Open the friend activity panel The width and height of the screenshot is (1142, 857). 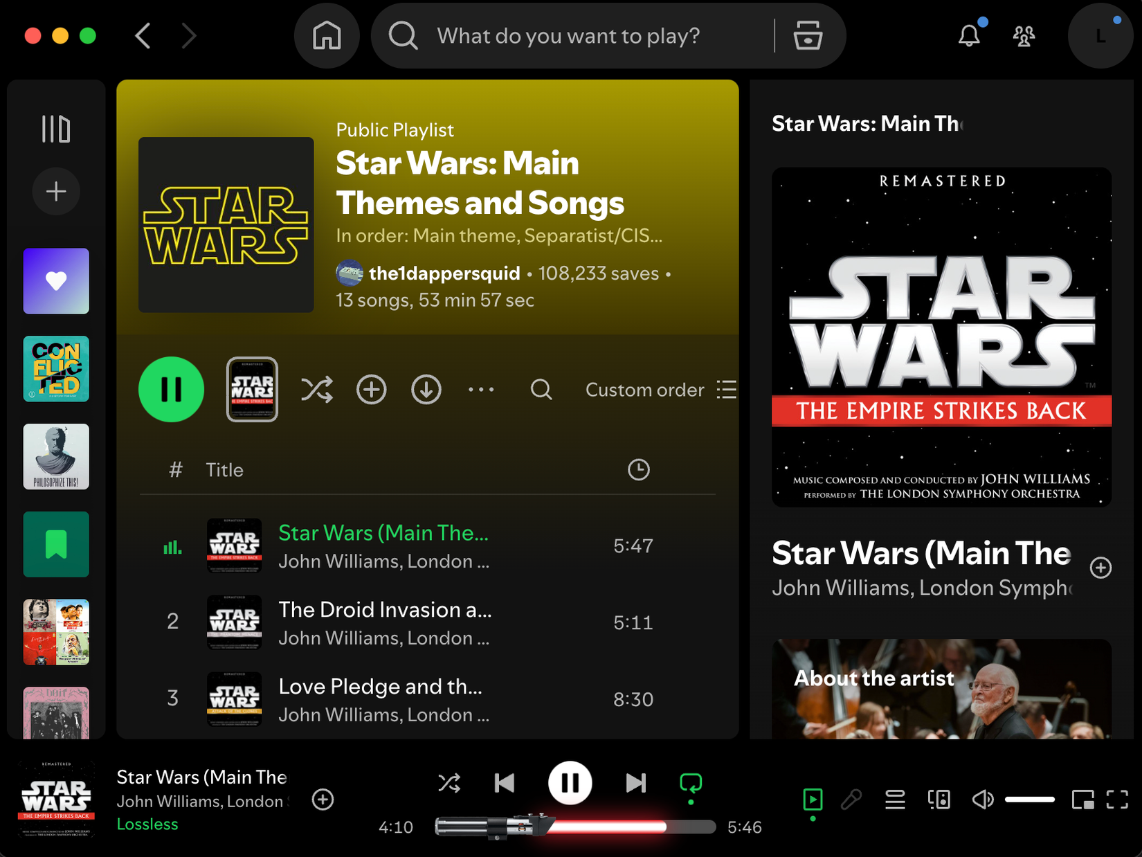[1024, 35]
